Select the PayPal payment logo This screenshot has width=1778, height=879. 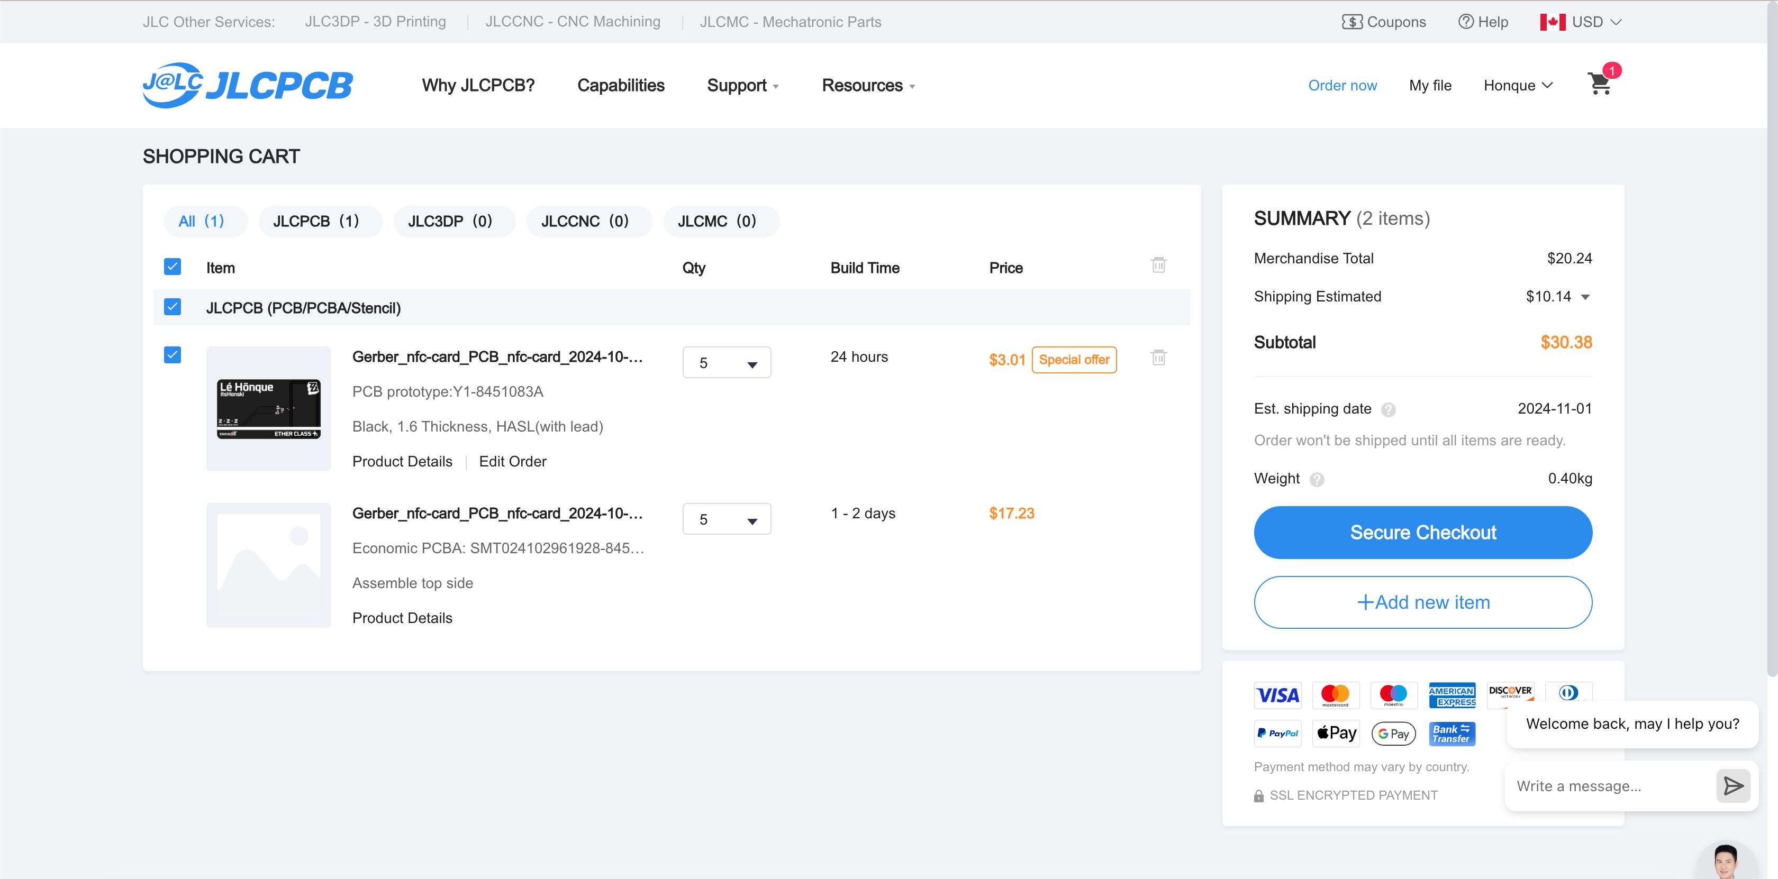pyautogui.click(x=1277, y=734)
